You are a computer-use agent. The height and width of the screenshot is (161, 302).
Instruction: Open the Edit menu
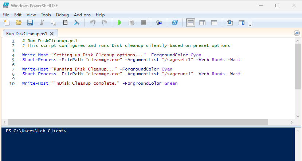18,15
